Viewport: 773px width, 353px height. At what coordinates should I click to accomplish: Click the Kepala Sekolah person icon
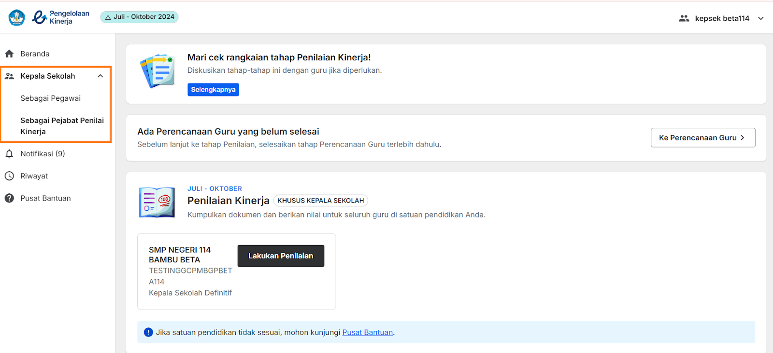point(9,76)
